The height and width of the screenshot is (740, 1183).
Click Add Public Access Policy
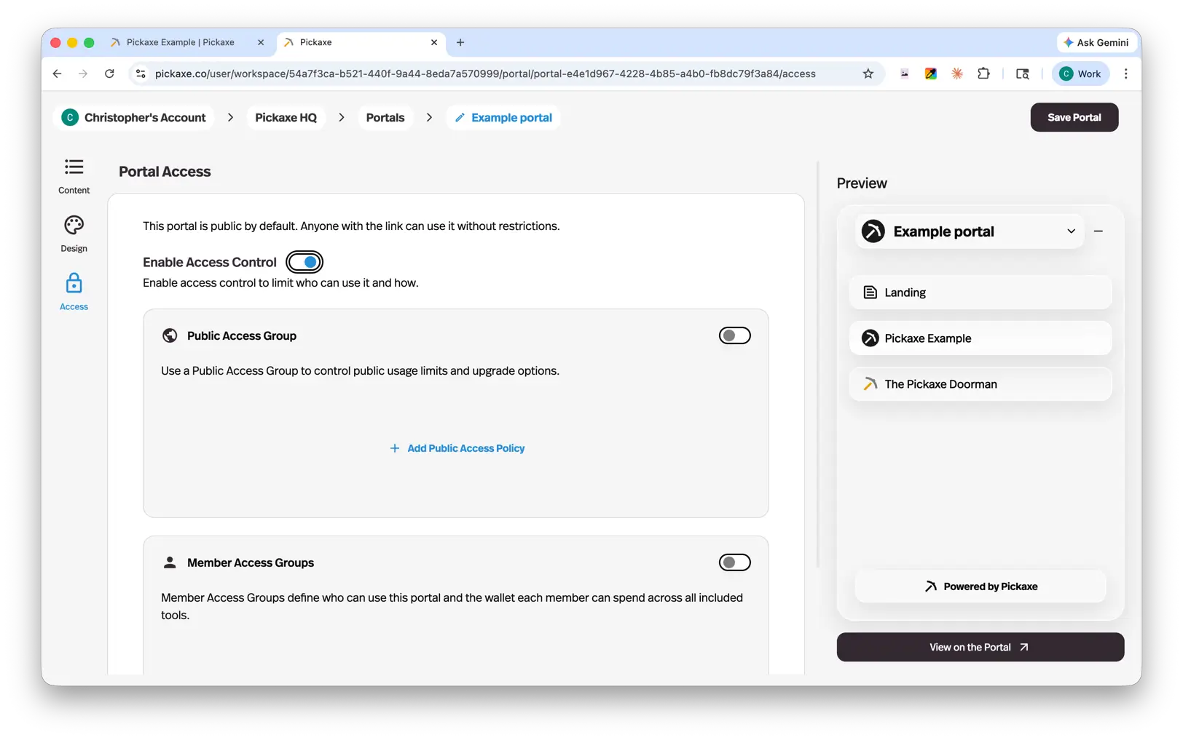click(x=457, y=448)
